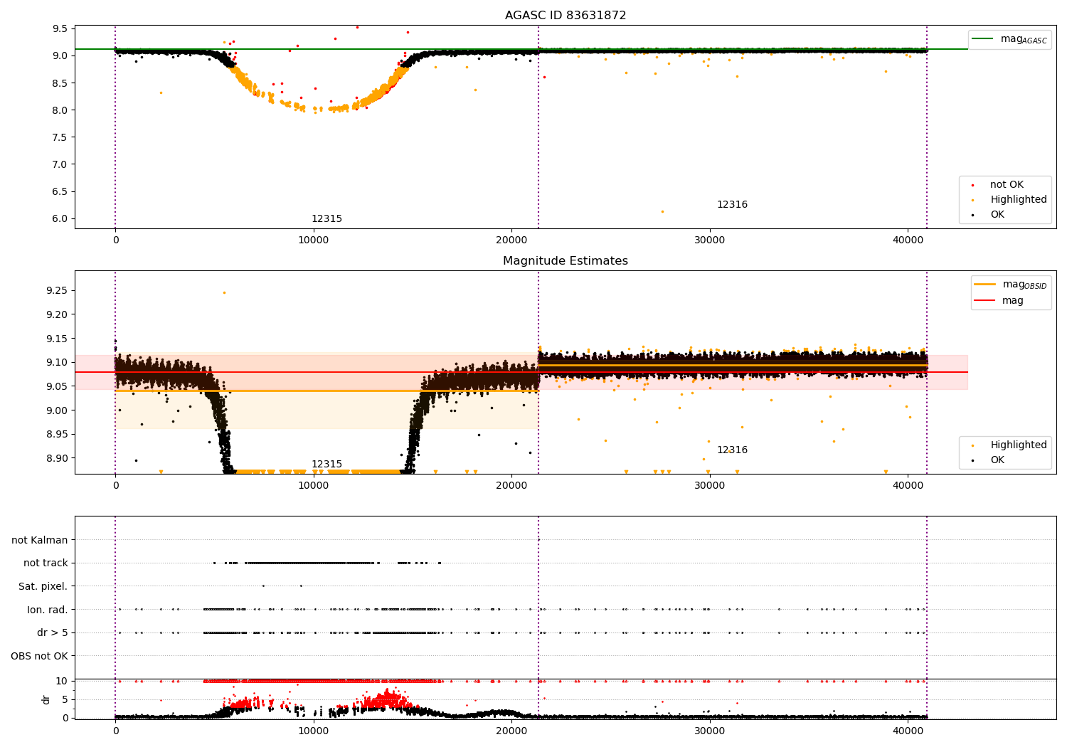Click x-axis tick '30000' under the dr plot
This screenshot has height=747, width=1067.
pos(710,731)
